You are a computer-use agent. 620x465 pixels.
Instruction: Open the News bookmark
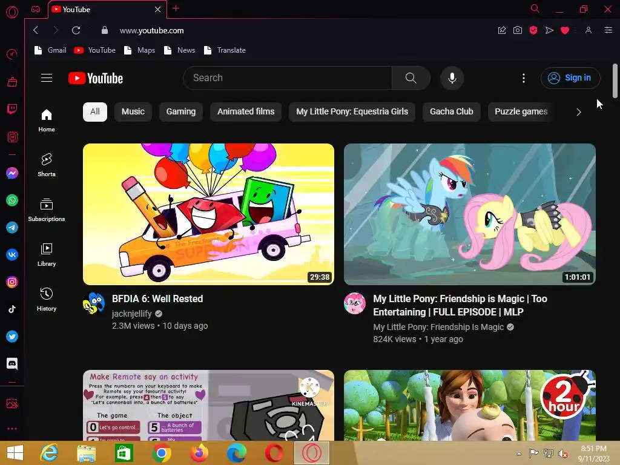click(179, 50)
